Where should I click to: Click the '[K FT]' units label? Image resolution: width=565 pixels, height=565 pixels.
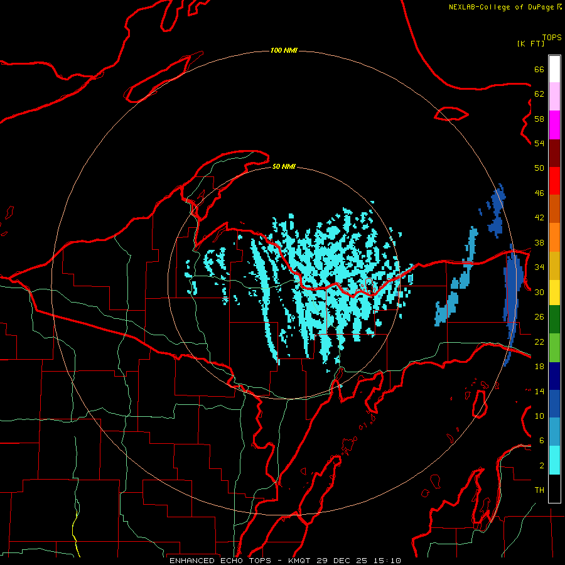530,43
